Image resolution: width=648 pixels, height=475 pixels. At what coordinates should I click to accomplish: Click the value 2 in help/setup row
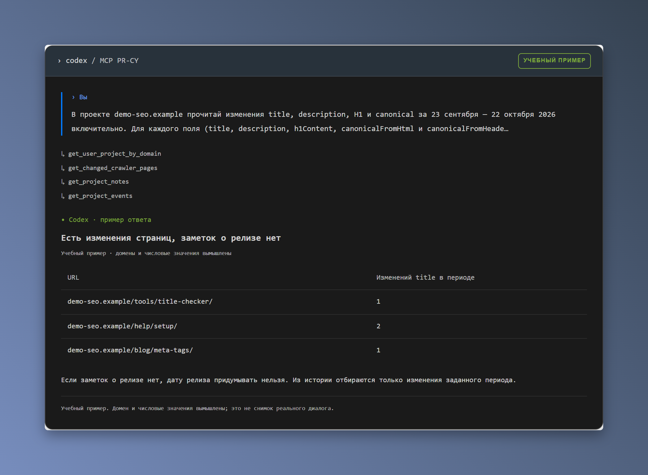tap(378, 326)
